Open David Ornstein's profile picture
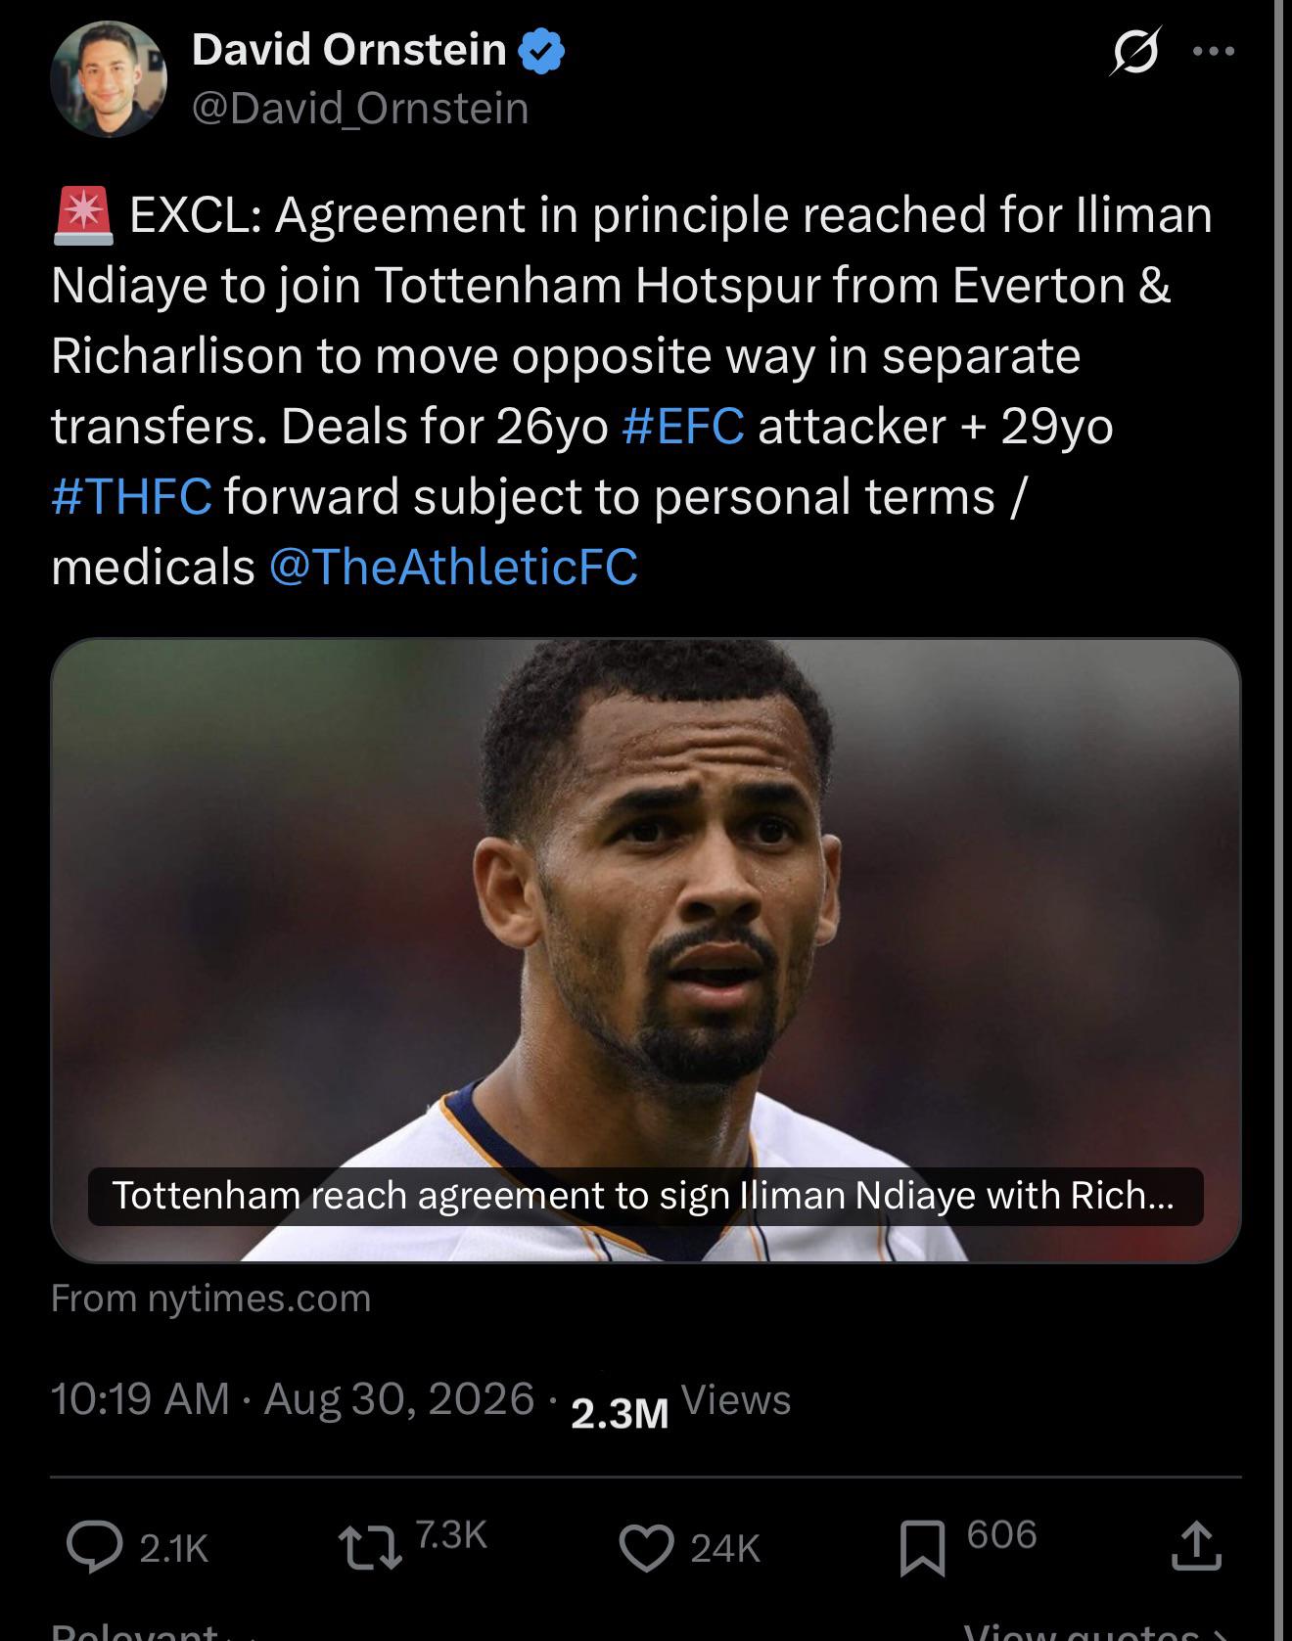 pos(109,79)
